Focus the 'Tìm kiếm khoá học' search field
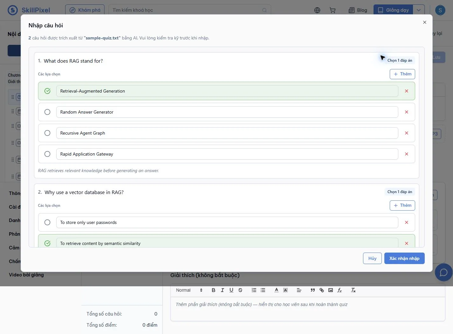 pyautogui.click(x=190, y=10)
